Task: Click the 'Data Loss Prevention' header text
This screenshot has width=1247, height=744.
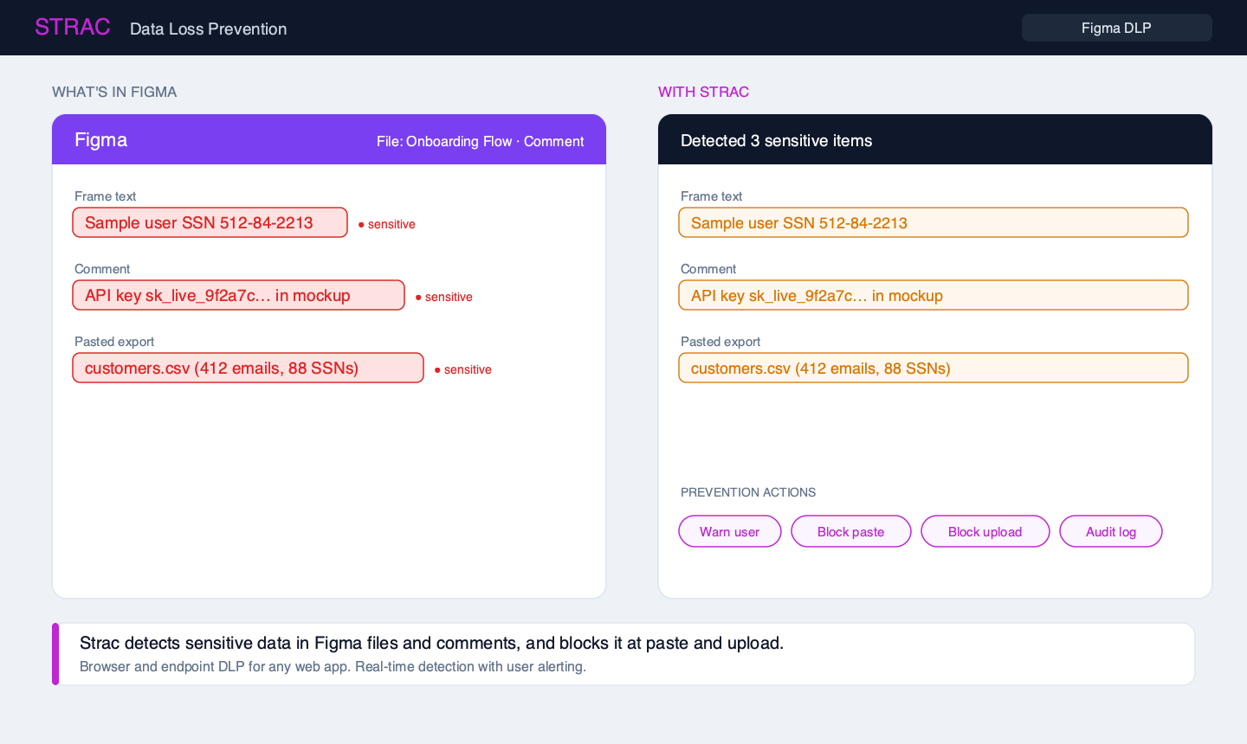Action: point(209,29)
